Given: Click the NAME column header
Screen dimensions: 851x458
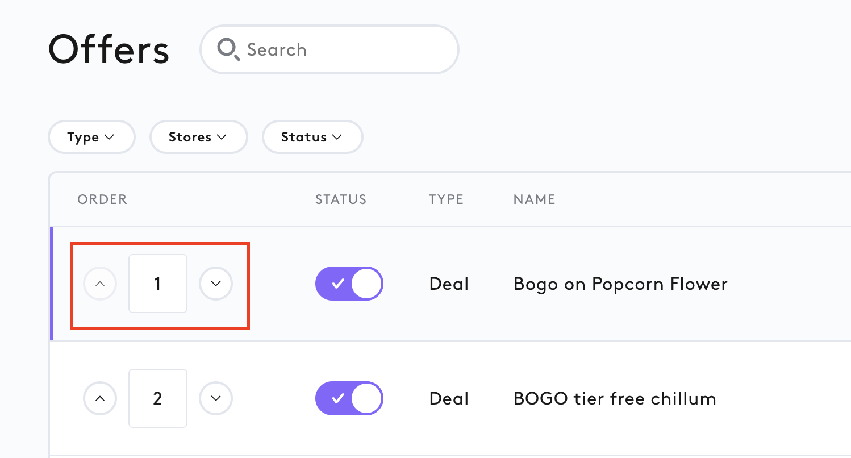Looking at the screenshot, I should point(534,199).
